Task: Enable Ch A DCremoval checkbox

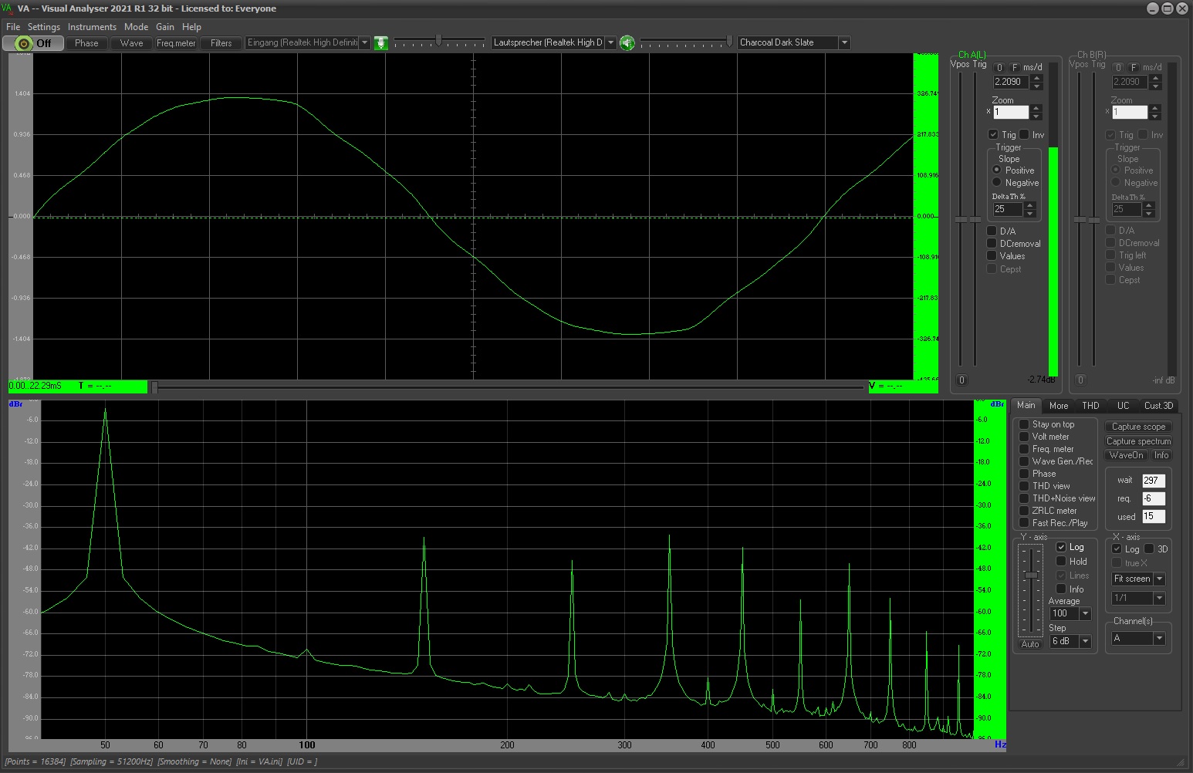Action: 992,243
